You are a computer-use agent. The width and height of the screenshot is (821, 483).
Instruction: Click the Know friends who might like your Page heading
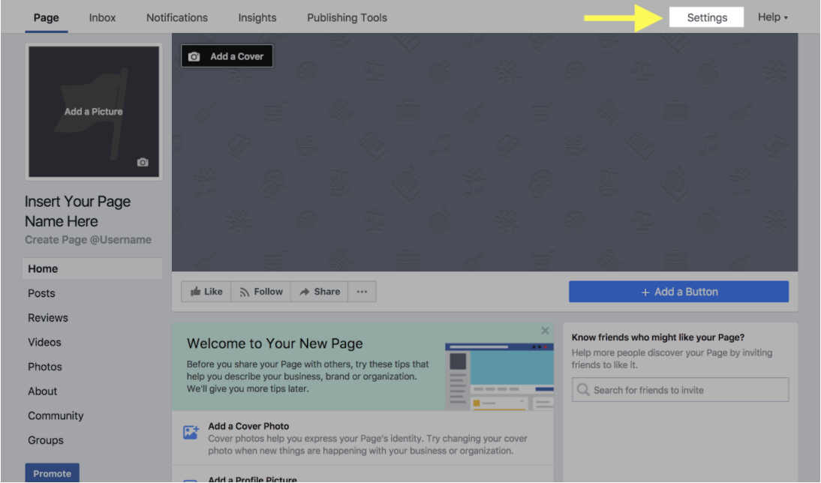pyautogui.click(x=658, y=337)
